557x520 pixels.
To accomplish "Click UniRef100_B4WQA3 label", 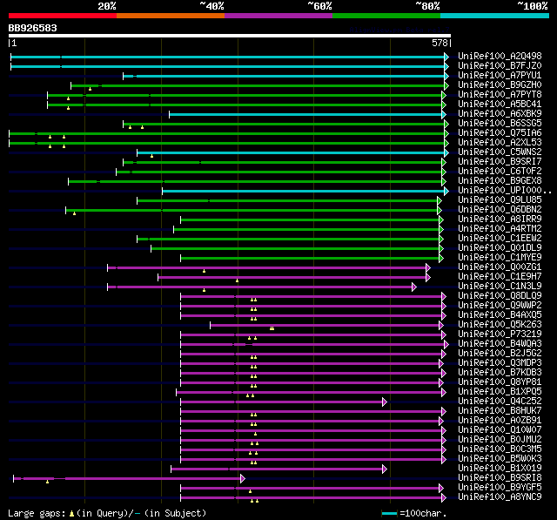I will click(x=500, y=344).
